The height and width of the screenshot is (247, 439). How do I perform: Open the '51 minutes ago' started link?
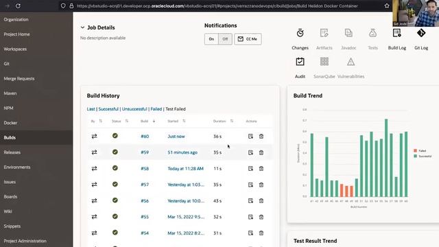pyautogui.click(x=182, y=152)
